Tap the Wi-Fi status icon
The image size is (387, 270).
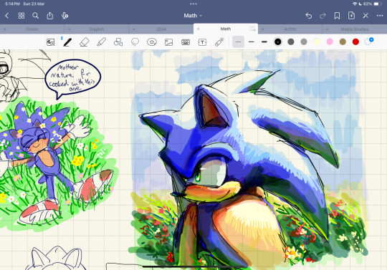click(x=355, y=4)
